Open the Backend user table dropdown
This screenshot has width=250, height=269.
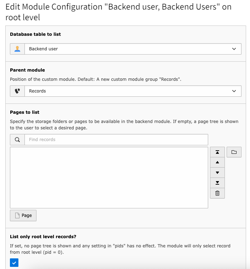pyautogui.click(x=133, y=49)
